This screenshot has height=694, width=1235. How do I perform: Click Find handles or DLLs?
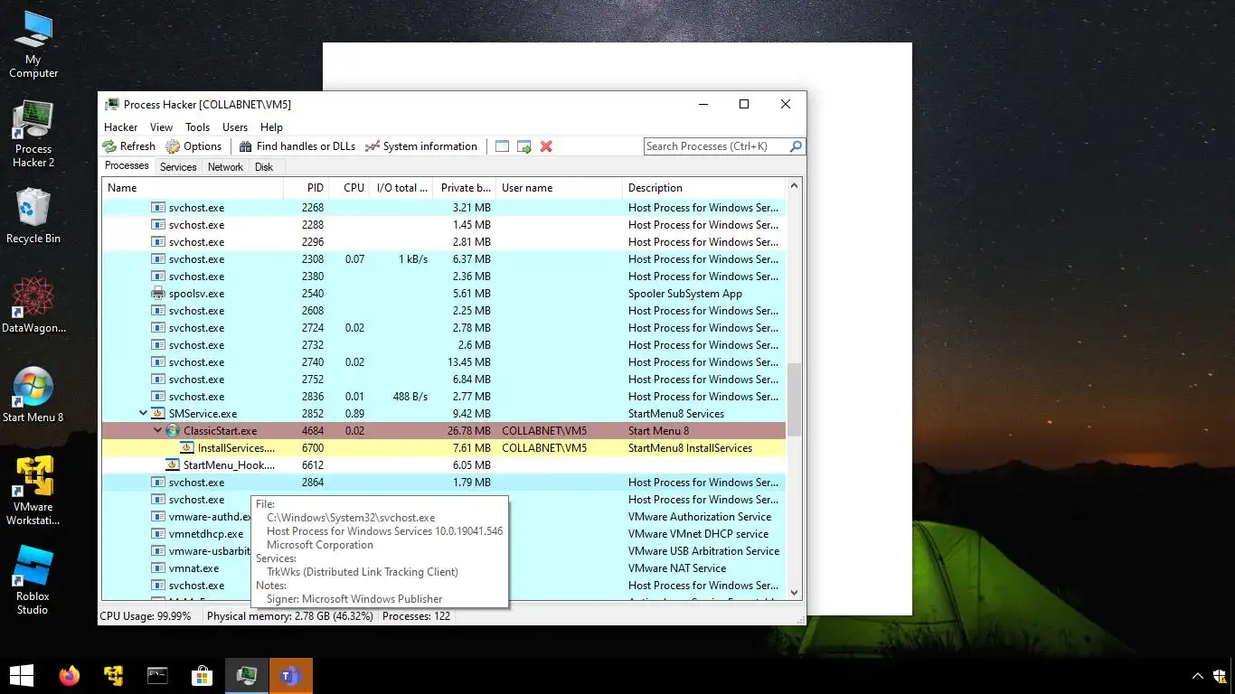point(297,146)
